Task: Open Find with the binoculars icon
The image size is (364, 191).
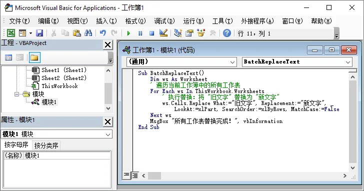Action: (88, 33)
